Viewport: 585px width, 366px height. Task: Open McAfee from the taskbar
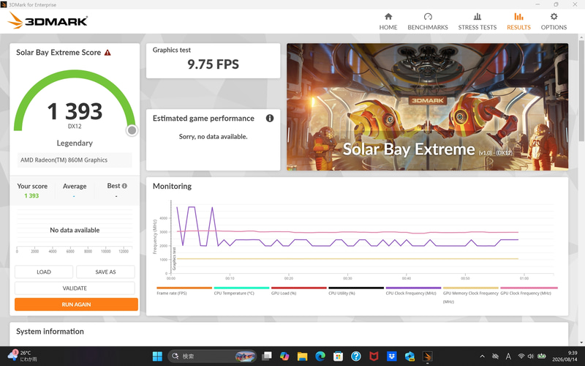[x=374, y=356]
